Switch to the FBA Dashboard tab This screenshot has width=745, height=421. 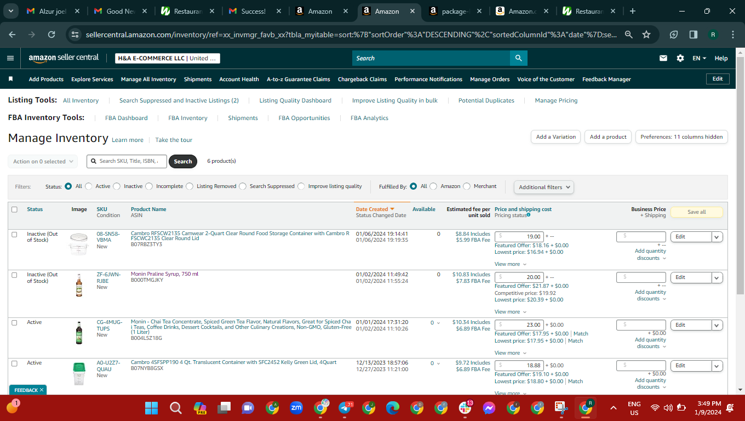pos(127,118)
